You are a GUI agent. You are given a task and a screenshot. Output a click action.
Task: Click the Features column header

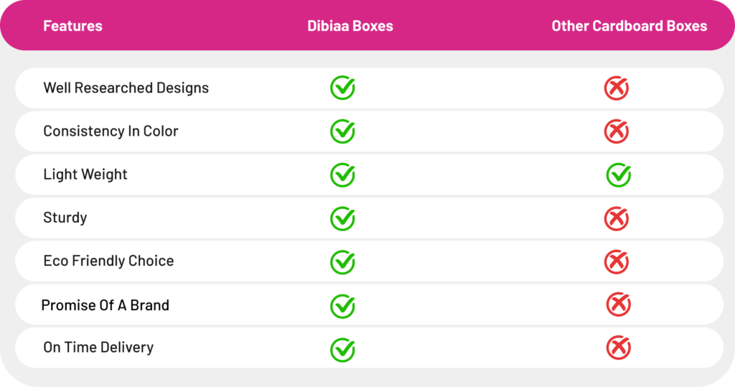tap(72, 26)
